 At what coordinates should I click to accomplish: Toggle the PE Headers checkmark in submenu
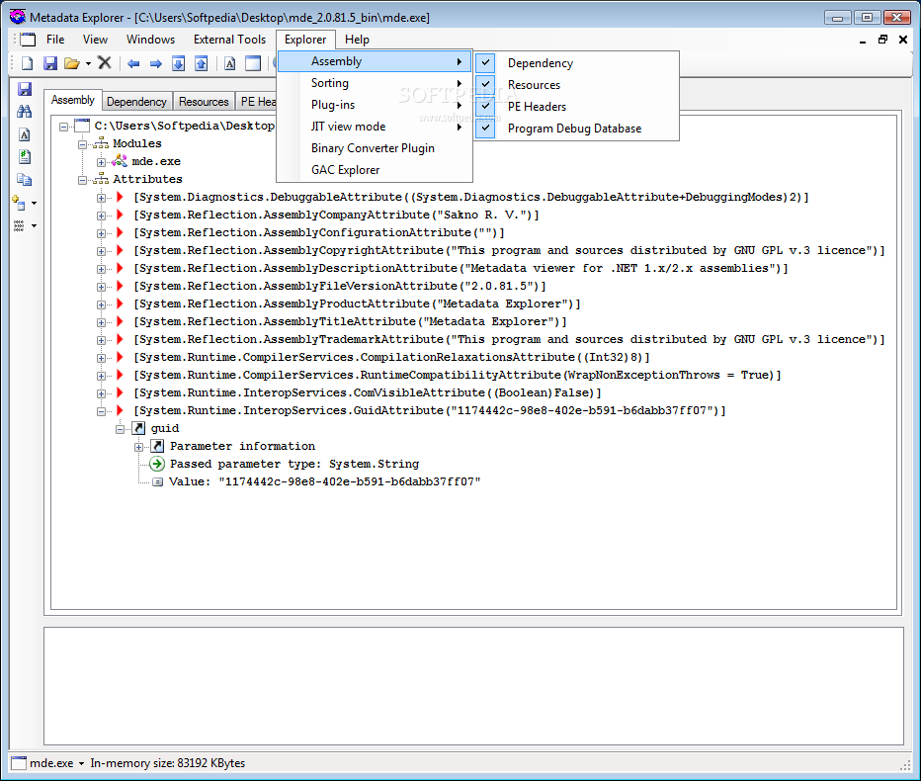486,106
